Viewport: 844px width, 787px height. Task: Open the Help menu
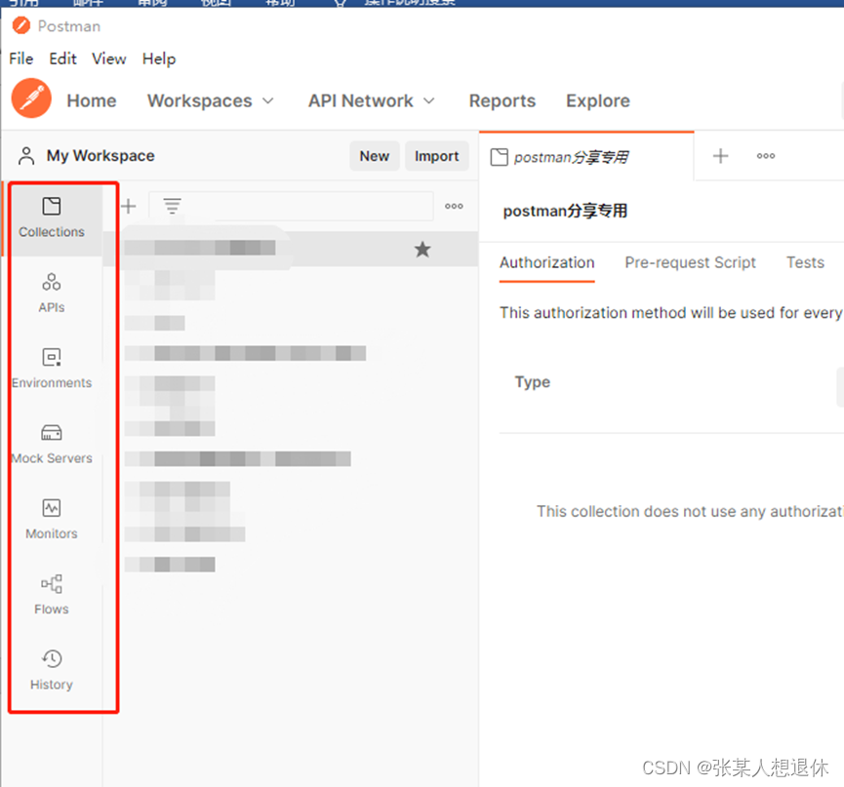[x=159, y=59]
